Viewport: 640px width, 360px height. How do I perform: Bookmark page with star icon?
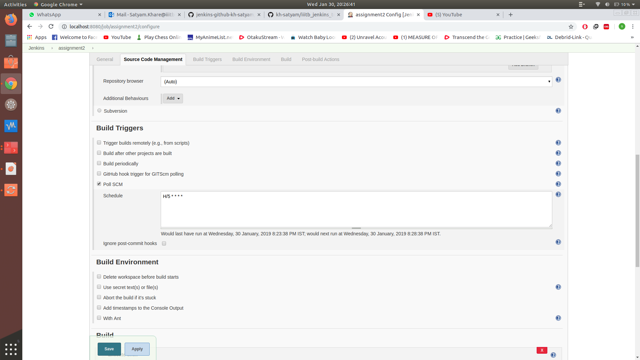click(571, 27)
